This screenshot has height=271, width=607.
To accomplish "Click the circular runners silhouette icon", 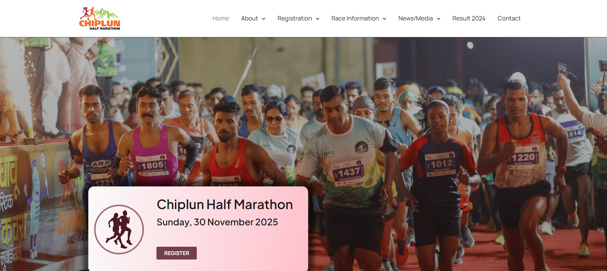I will tap(119, 230).
